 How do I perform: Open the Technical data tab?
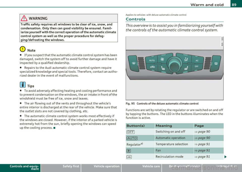222,168
